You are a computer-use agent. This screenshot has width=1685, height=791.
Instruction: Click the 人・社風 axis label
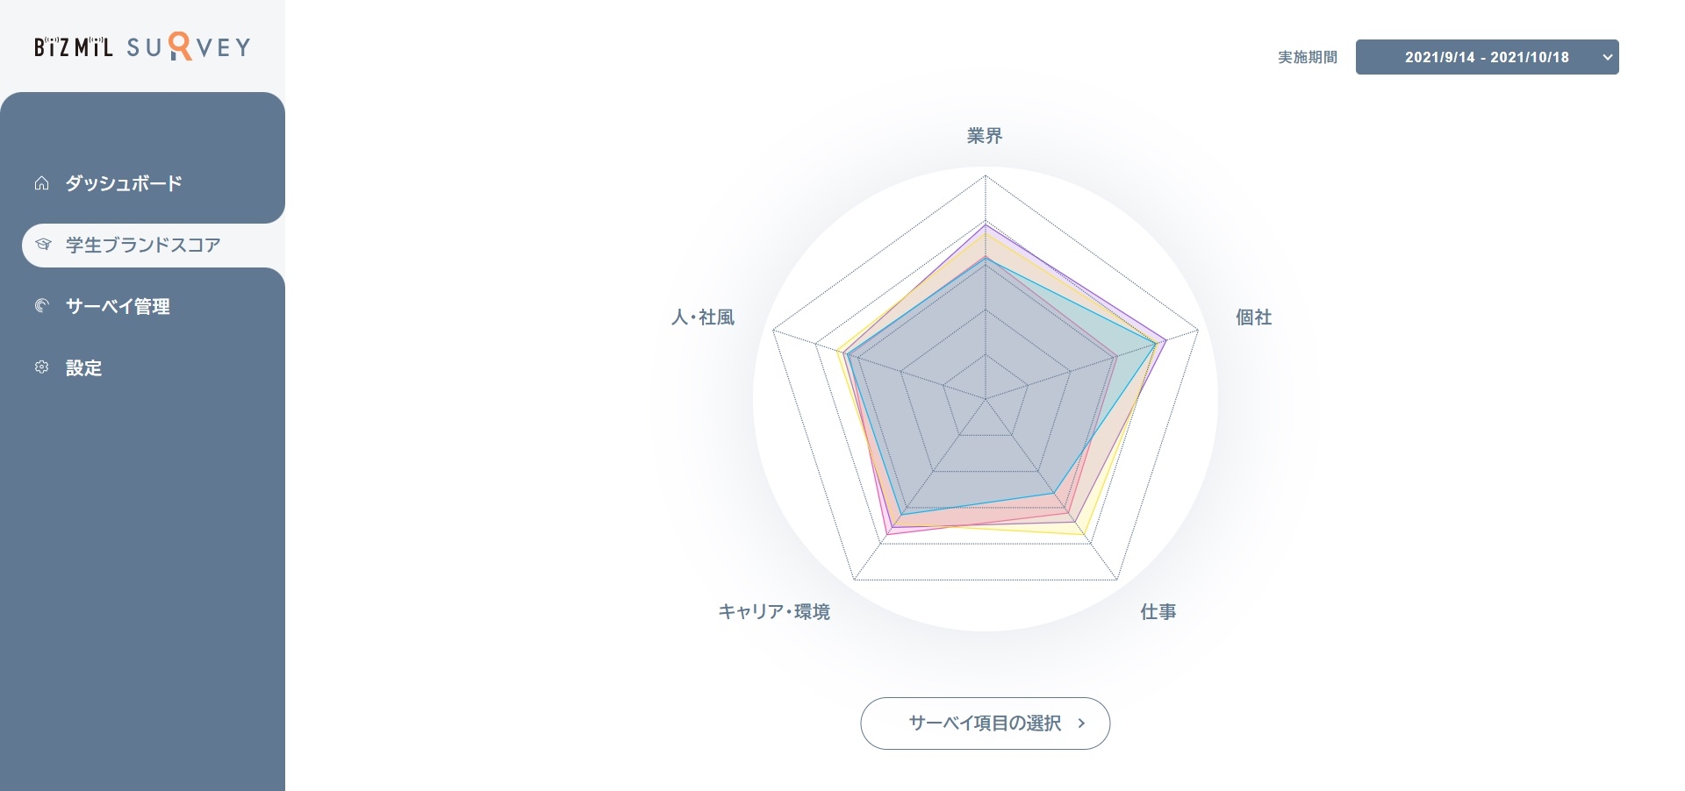pyautogui.click(x=702, y=317)
